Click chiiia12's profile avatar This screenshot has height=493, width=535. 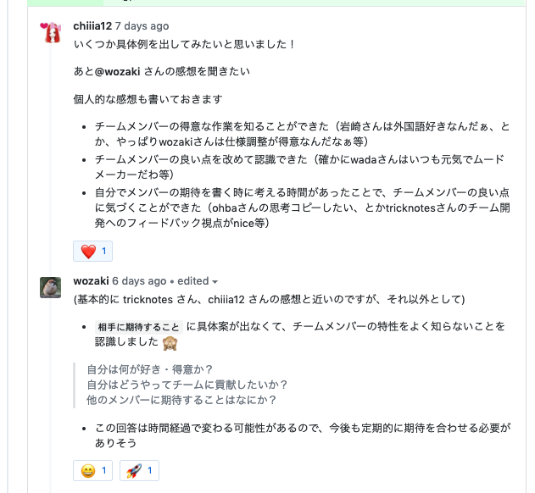coord(51,33)
